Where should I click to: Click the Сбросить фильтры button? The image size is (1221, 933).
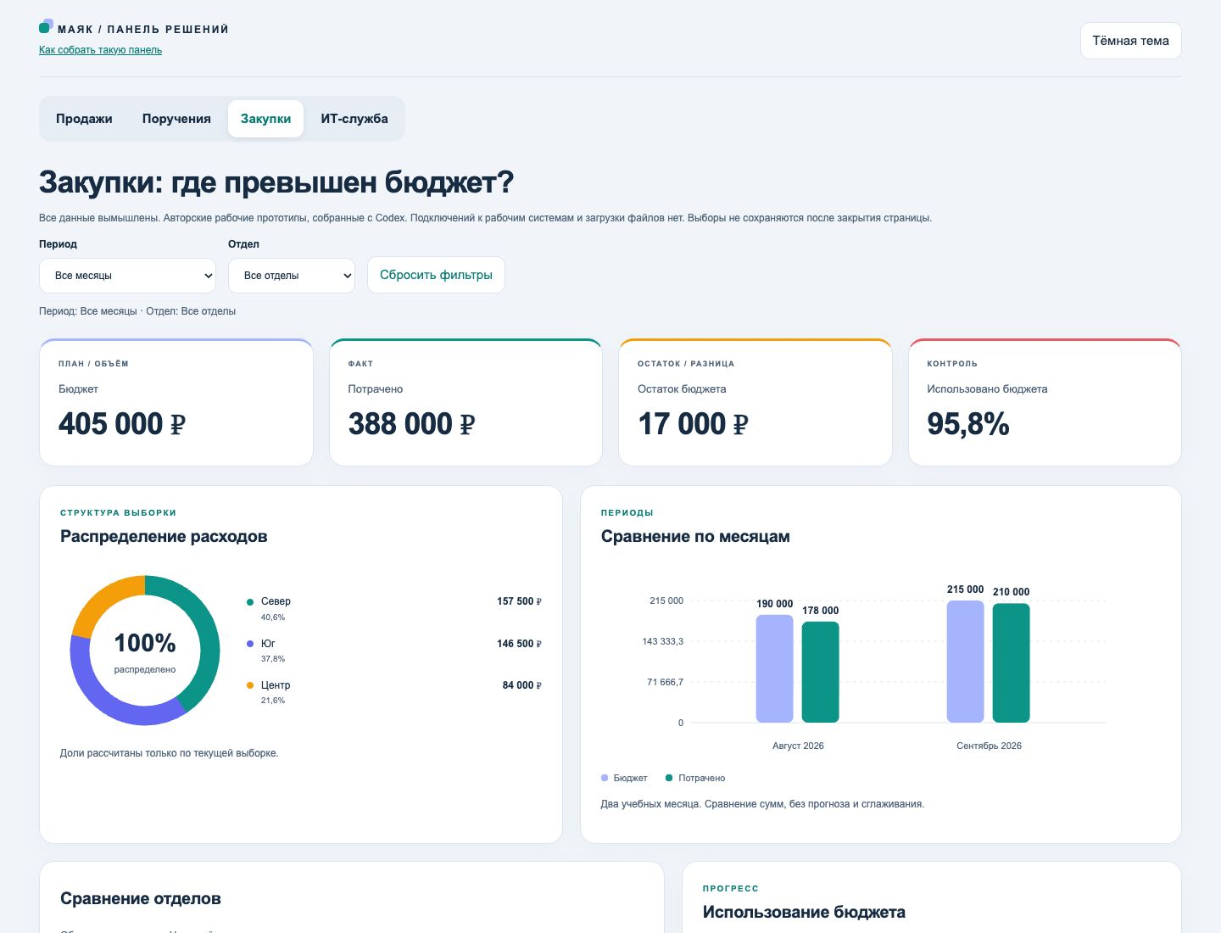(x=436, y=275)
